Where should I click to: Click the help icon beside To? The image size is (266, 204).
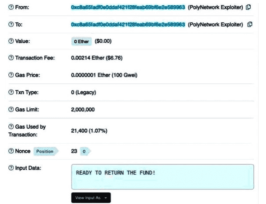11,25
